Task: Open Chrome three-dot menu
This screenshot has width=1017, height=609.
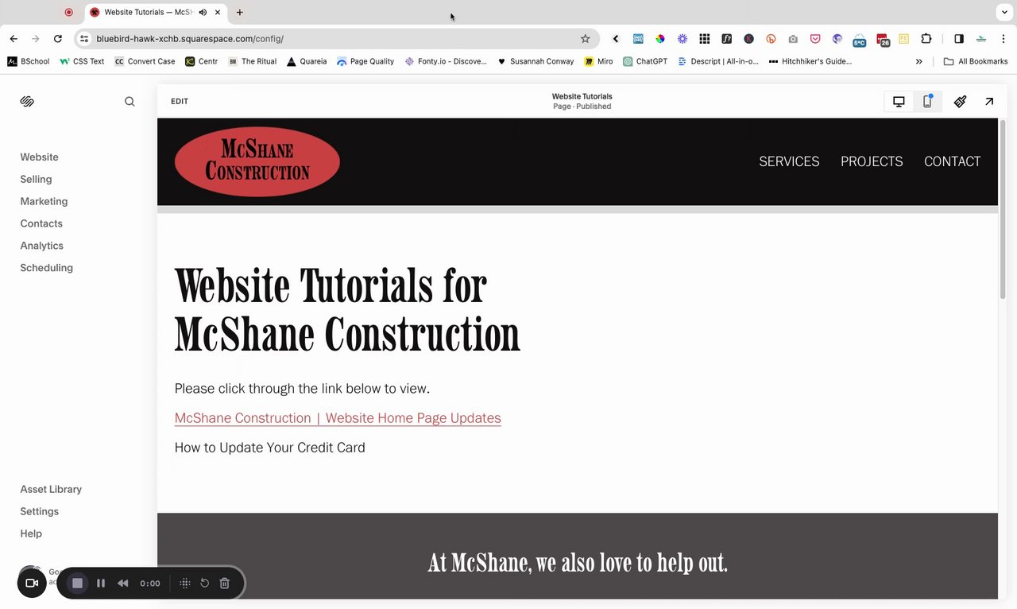Action: click(1003, 38)
